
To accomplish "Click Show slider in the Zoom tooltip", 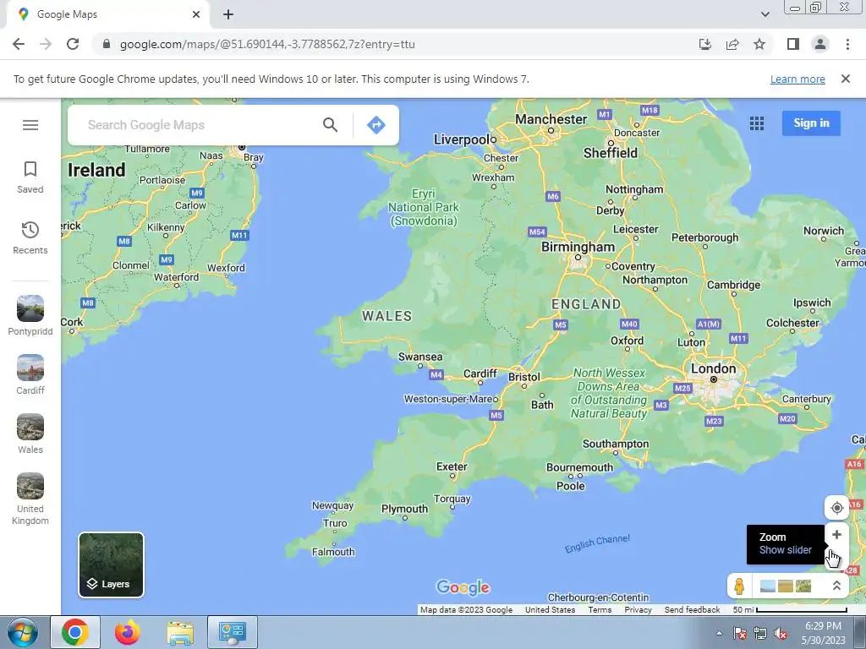I will point(786,549).
